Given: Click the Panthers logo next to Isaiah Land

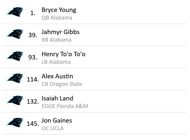Looking at the screenshot, I should 15,101.
